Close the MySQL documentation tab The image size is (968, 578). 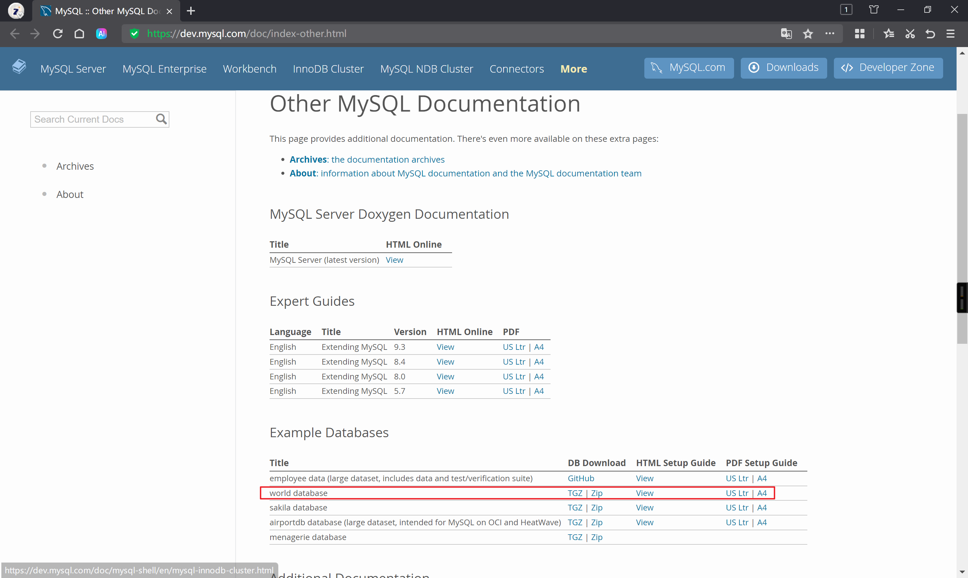169,11
